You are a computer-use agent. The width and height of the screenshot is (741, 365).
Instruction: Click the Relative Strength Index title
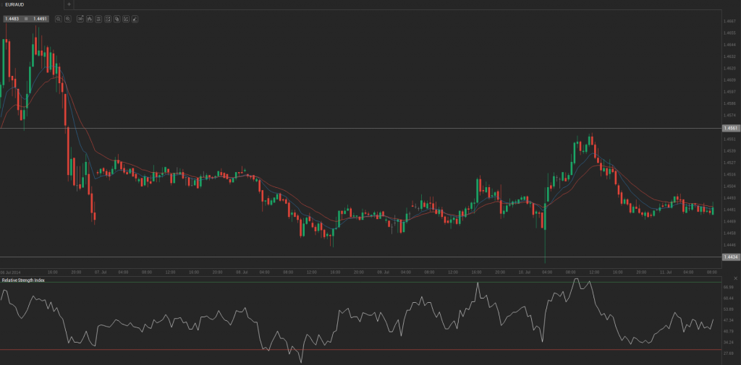pos(23,280)
